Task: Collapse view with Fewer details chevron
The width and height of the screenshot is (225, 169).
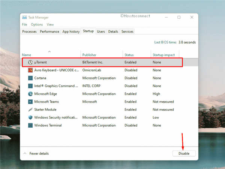Action: pyautogui.click(x=25, y=153)
